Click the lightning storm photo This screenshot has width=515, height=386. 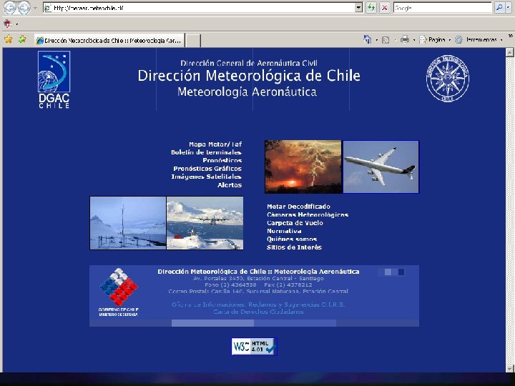click(x=303, y=167)
